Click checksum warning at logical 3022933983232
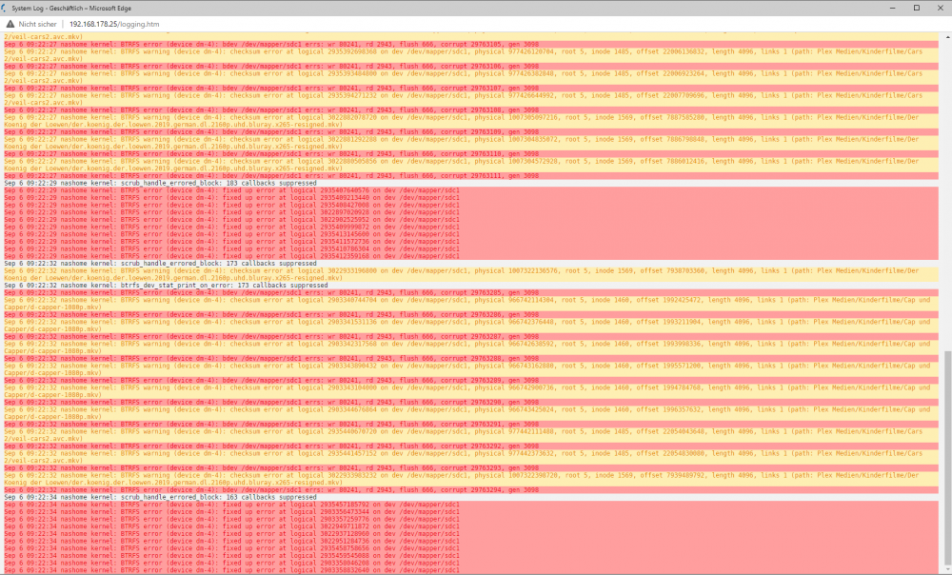 pos(470,479)
